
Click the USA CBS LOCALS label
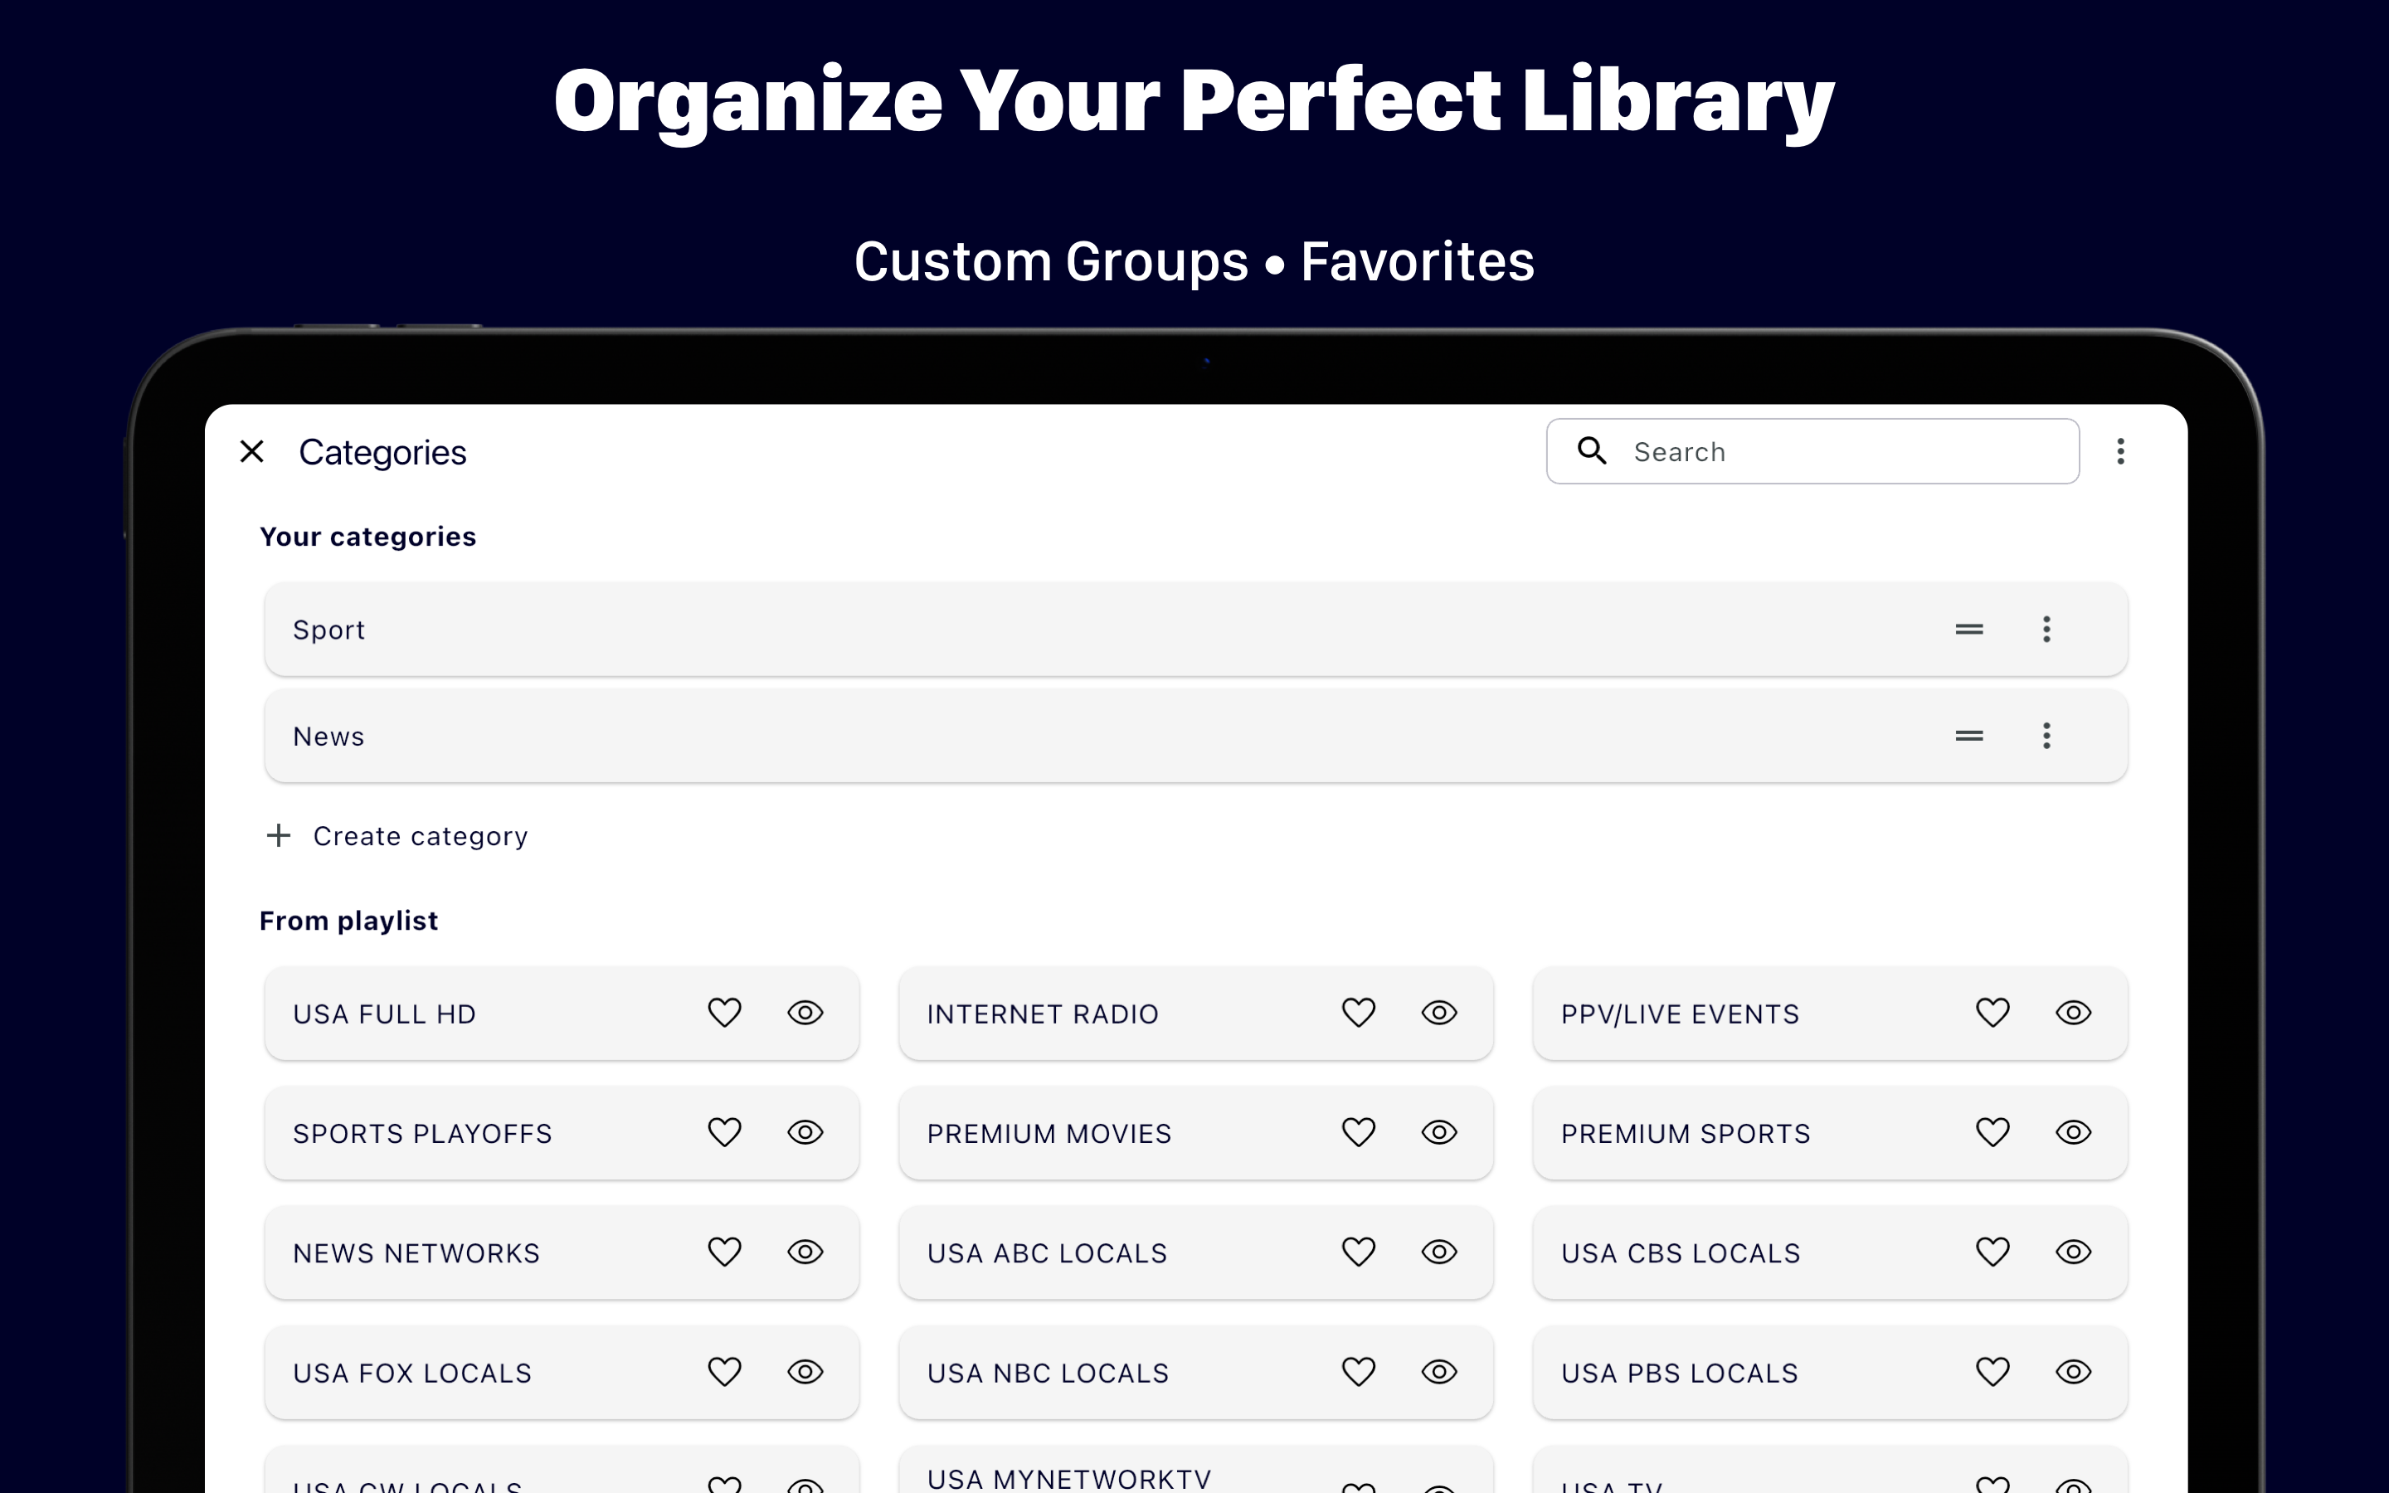(1681, 1253)
